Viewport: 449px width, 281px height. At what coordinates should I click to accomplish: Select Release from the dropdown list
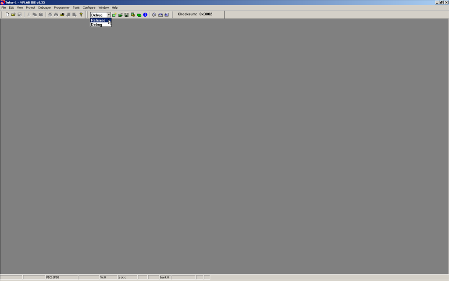point(98,20)
